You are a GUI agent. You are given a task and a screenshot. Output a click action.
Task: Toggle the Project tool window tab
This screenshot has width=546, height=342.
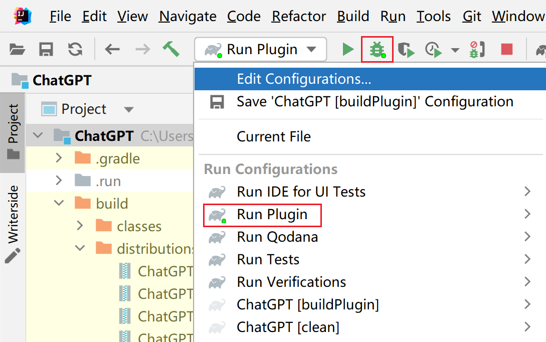13,132
